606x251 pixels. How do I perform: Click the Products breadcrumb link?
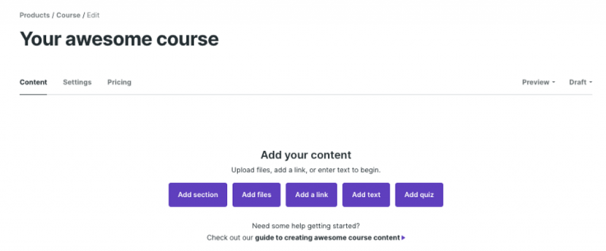pyautogui.click(x=34, y=15)
